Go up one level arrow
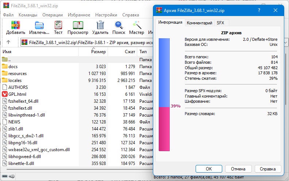The width and height of the screenshot is (289, 181). (x=8, y=42)
